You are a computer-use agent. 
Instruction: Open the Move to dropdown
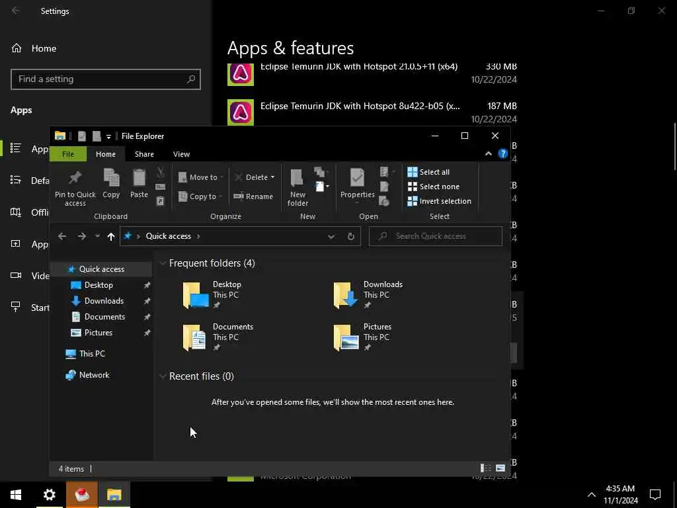click(x=201, y=177)
